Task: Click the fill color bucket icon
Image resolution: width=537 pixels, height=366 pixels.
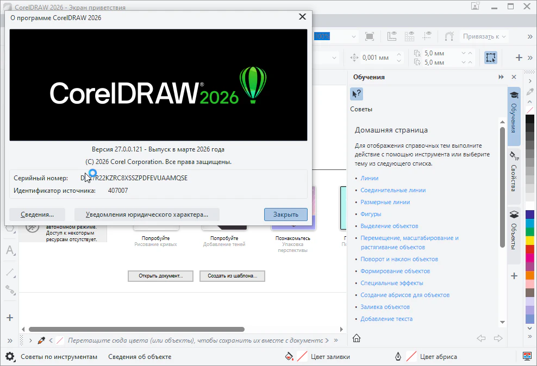Action: click(290, 357)
